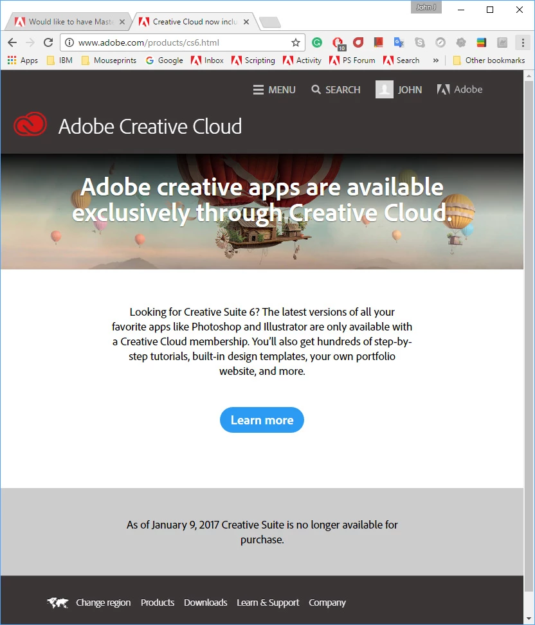Image resolution: width=535 pixels, height=625 pixels.
Task: Open the Google Translate extension
Action: pyautogui.click(x=399, y=42)
